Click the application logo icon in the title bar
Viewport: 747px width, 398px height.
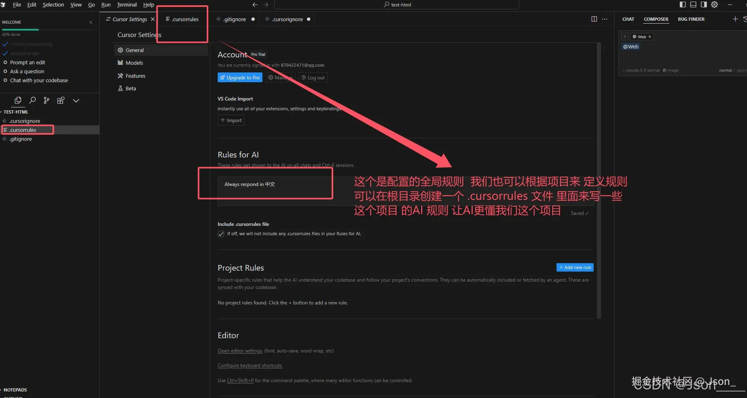(x=3, y=4)
